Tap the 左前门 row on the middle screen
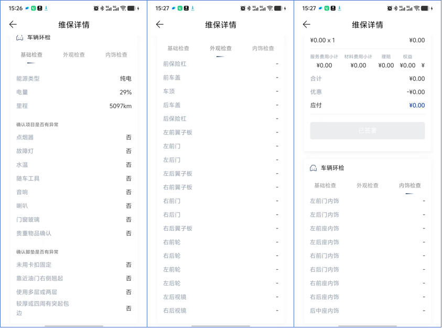The image size is (442, 328). tap(221, 146)
